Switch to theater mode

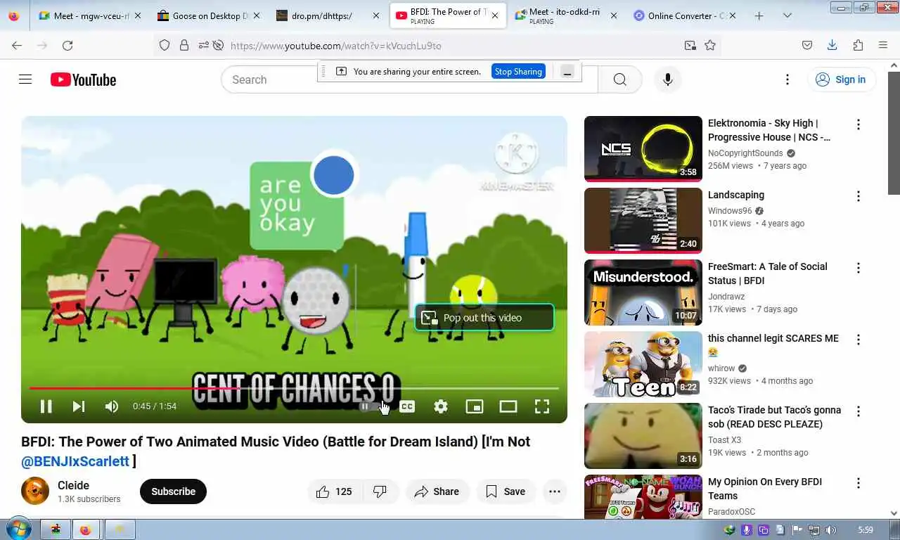508,406
